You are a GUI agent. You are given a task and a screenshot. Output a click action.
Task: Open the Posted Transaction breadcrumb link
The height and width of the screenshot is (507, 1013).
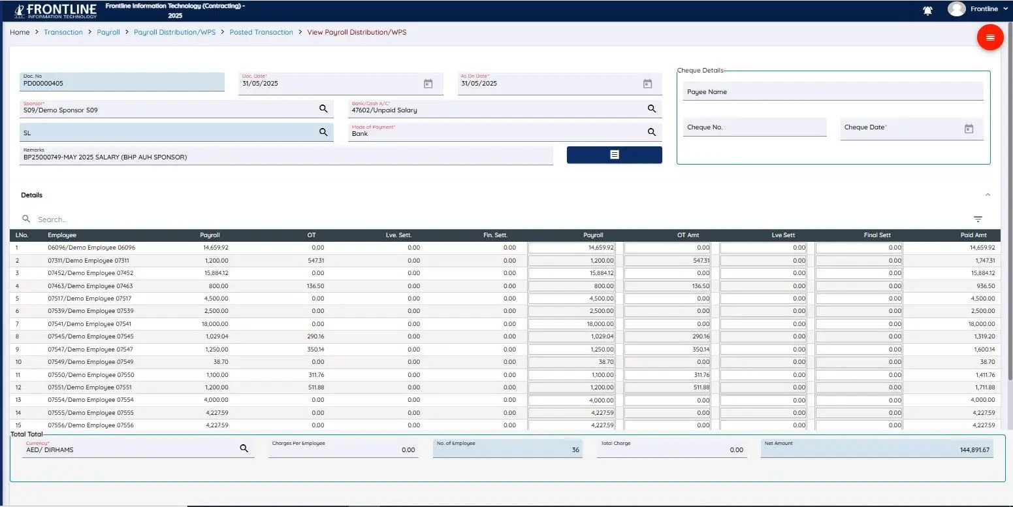(261, 32)
